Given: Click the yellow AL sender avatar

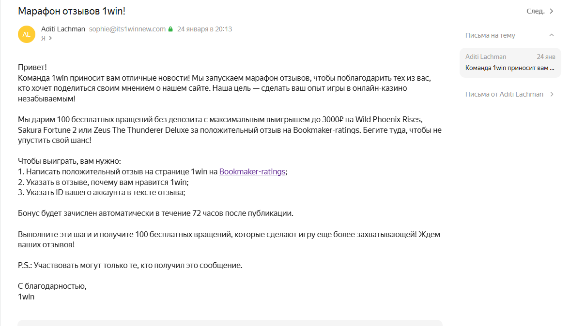Looking at the screenshot, I should pos(26,34).
